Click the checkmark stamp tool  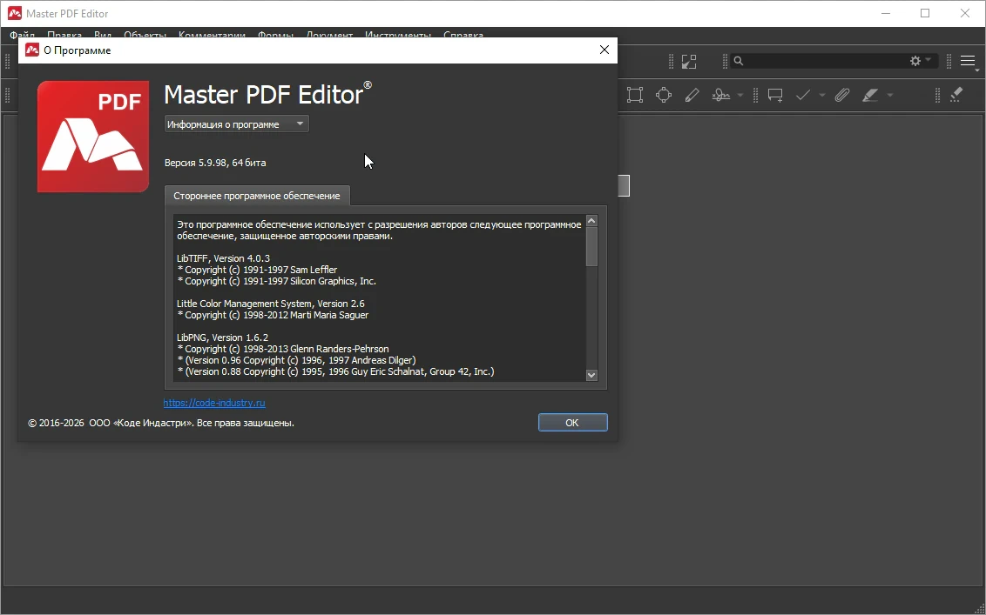[803, 96]
